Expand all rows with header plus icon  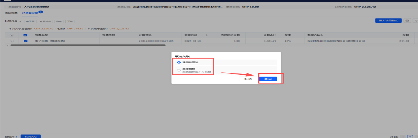tap(12, 35)
